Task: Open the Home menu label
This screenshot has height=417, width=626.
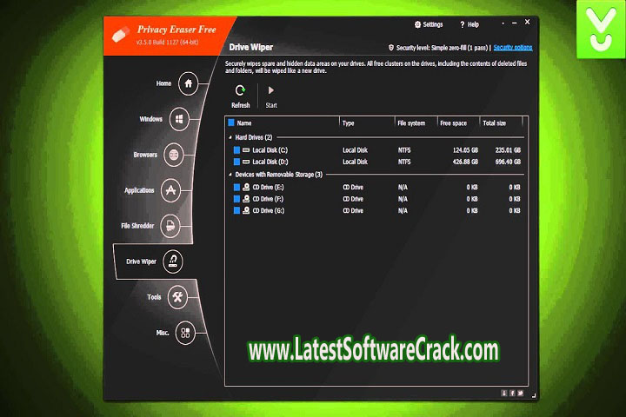Action: [x=163, y=83]
